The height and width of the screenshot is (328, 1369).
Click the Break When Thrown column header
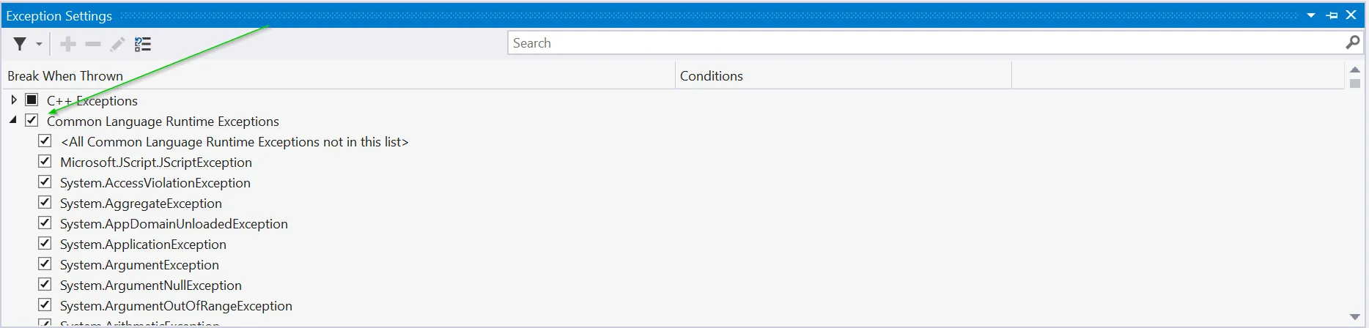coord(65,76)
